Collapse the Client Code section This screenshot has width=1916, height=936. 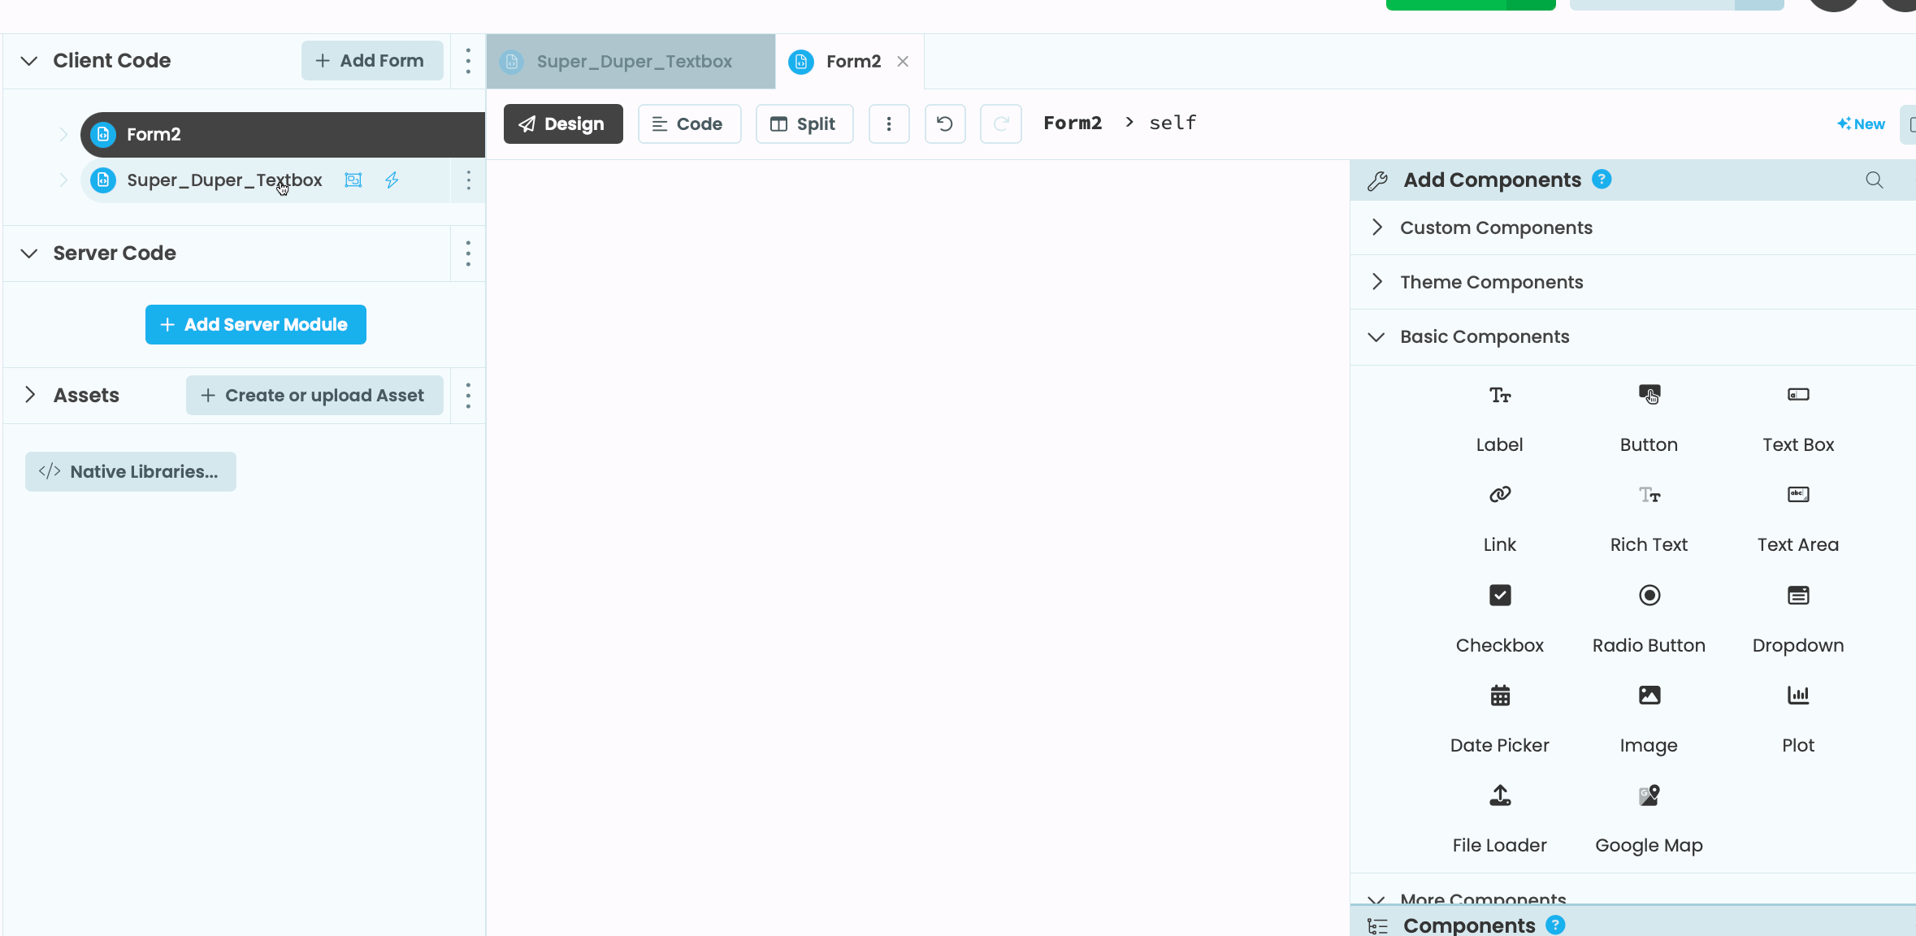[x=29, y=61]
